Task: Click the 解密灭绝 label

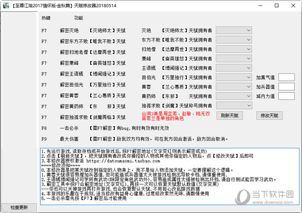Action: click(69, 31)
